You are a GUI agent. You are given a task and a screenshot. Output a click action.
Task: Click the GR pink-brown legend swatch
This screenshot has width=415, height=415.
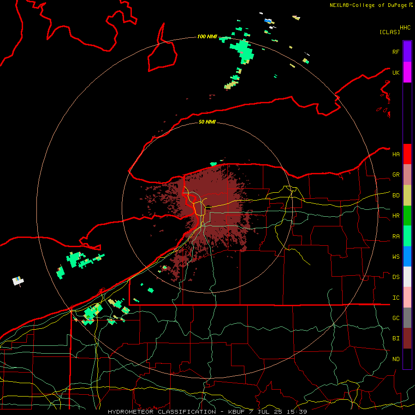click(407, 174)
